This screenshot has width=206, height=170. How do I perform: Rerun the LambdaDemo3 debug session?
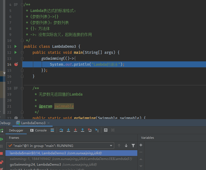[2, 130]
